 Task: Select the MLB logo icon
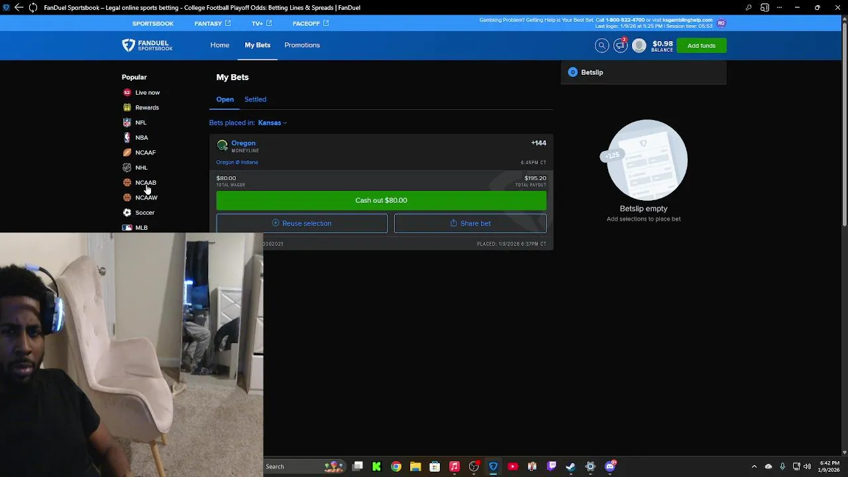coord(127,228)
